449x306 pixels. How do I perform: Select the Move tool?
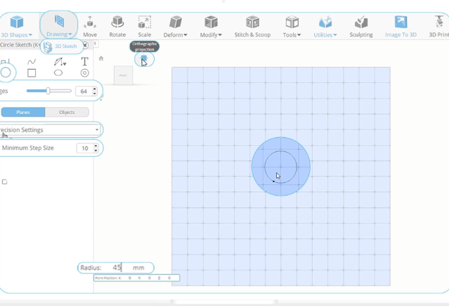(x=90, y=27)
